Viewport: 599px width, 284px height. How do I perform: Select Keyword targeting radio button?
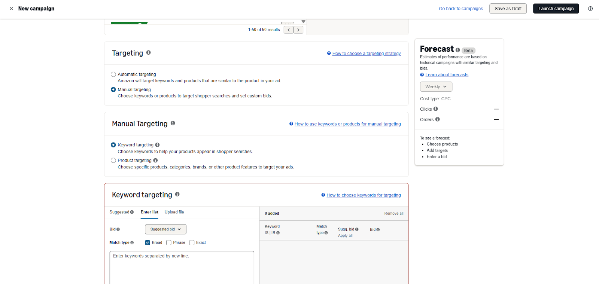click(x=113, y=145)
